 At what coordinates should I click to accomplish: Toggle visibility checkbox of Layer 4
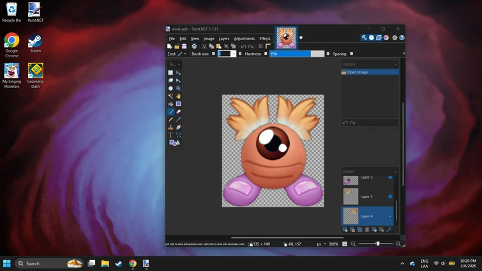(390, 216)
